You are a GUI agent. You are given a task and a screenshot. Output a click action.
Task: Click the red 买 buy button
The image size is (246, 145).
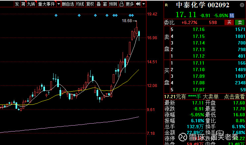(229, 22)
